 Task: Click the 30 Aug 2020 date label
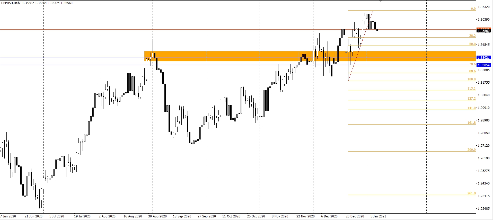[x=157, y=216]
